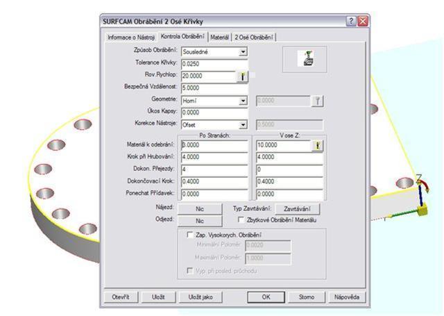Click the disabled Korekce Nástroje 0.5000 field
This screenshot has height=316, width=444.
[289, 125]
